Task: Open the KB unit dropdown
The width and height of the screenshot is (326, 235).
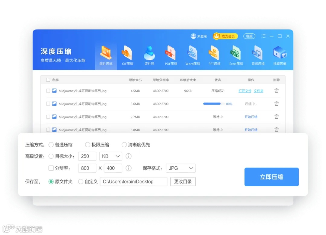Action: pos(110,156)
